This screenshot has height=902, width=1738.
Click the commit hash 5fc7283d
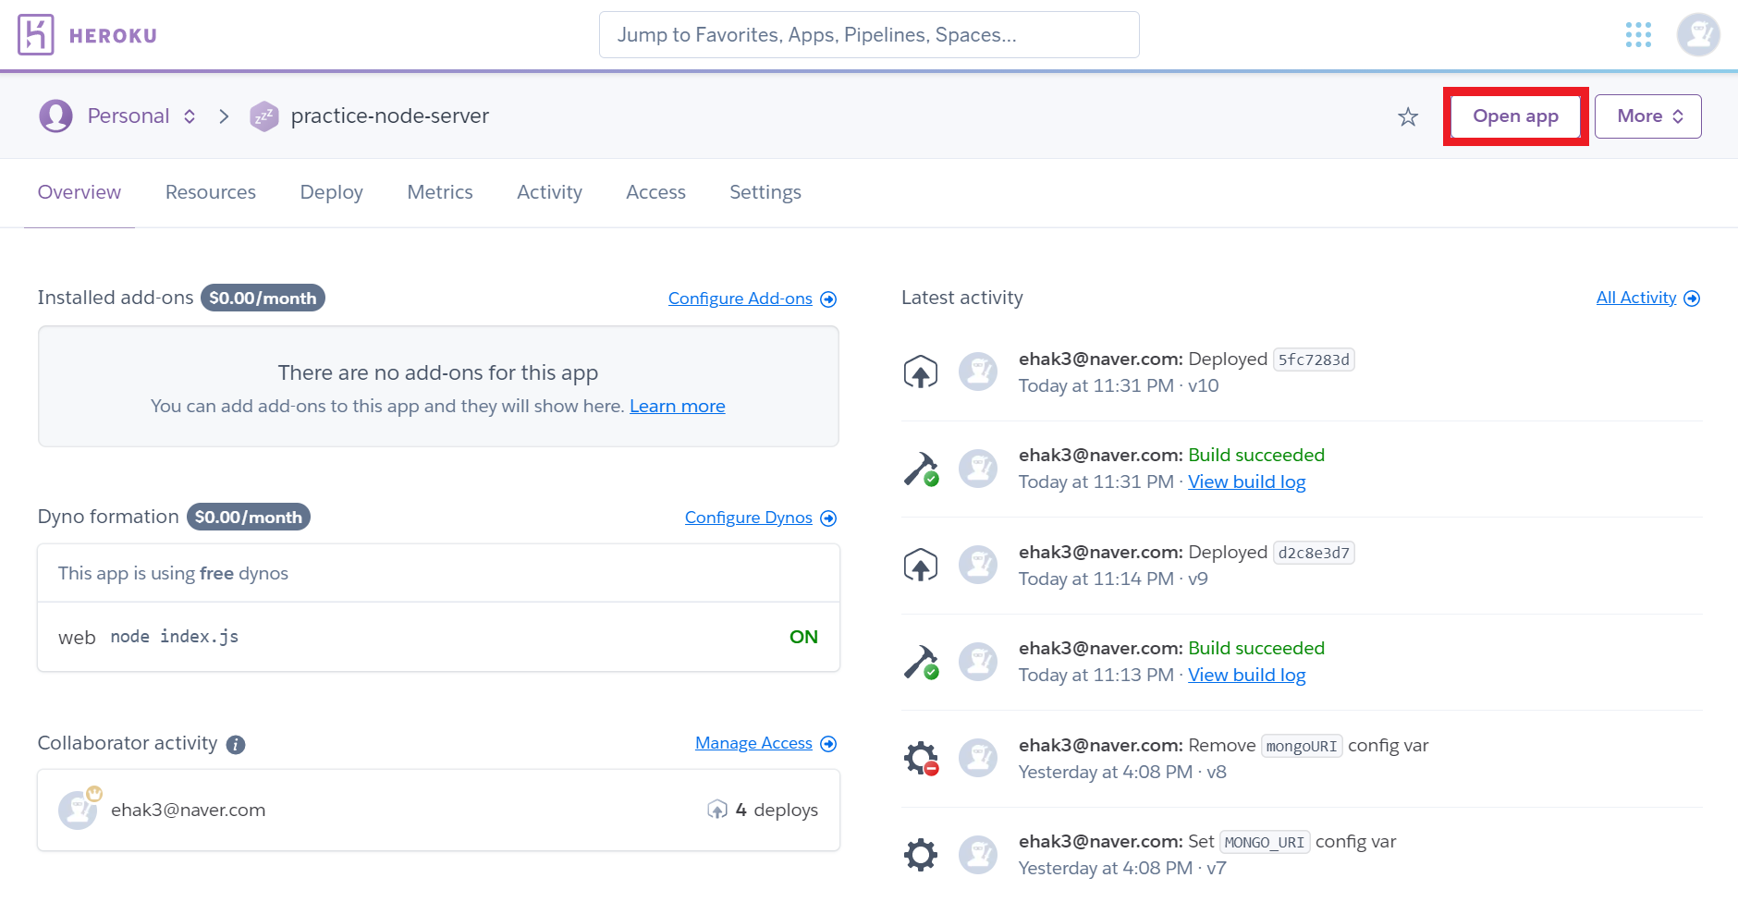coord(1314,360)
